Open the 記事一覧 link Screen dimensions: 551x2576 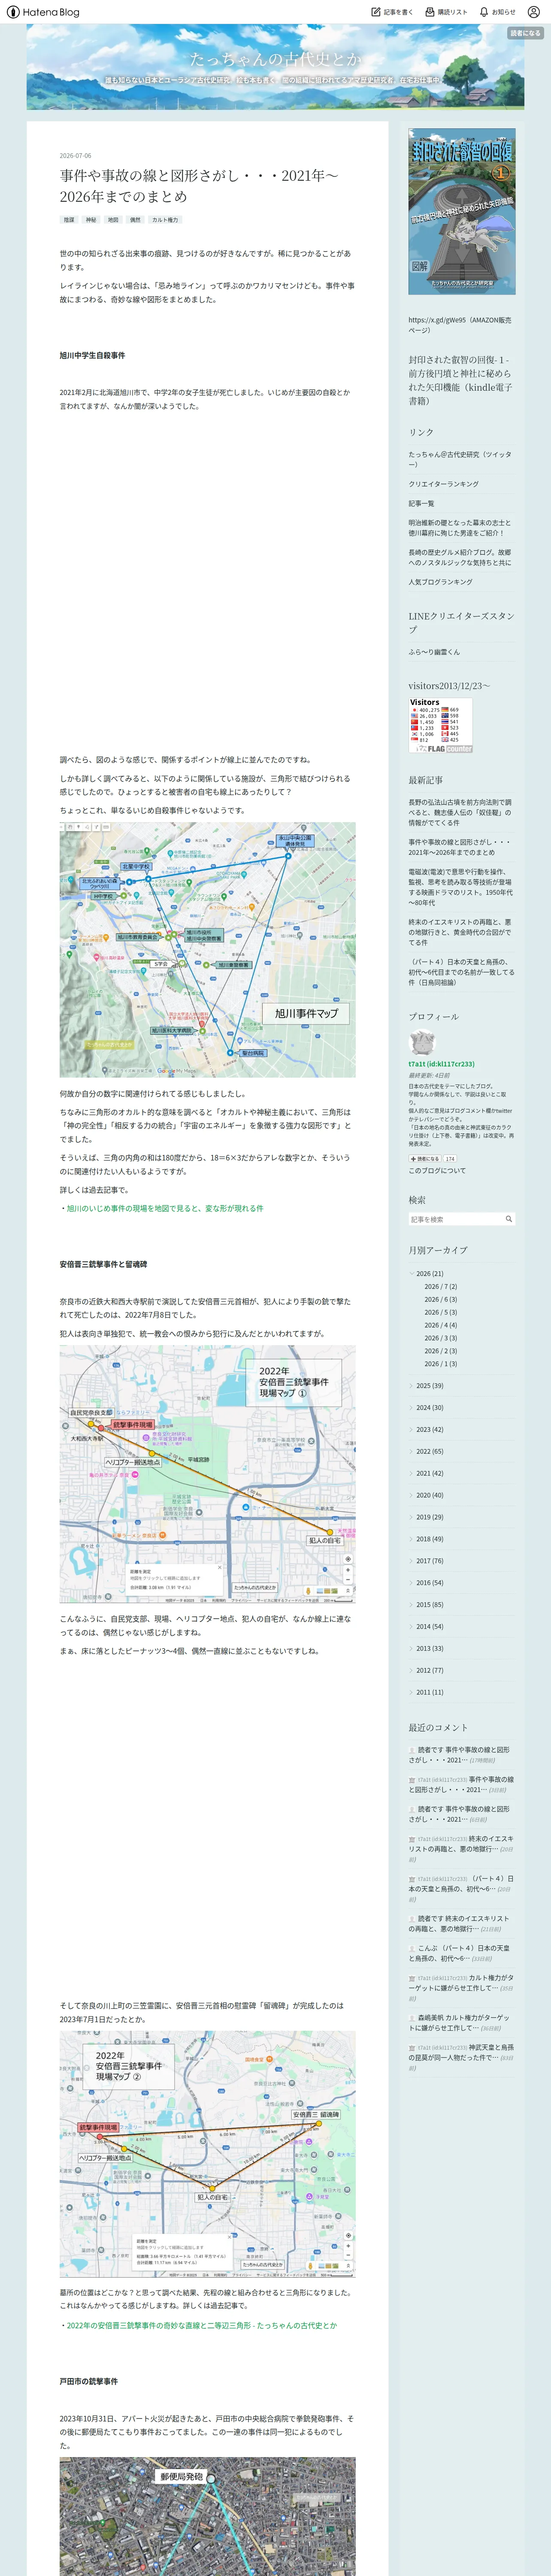click(x=421, y=504)
